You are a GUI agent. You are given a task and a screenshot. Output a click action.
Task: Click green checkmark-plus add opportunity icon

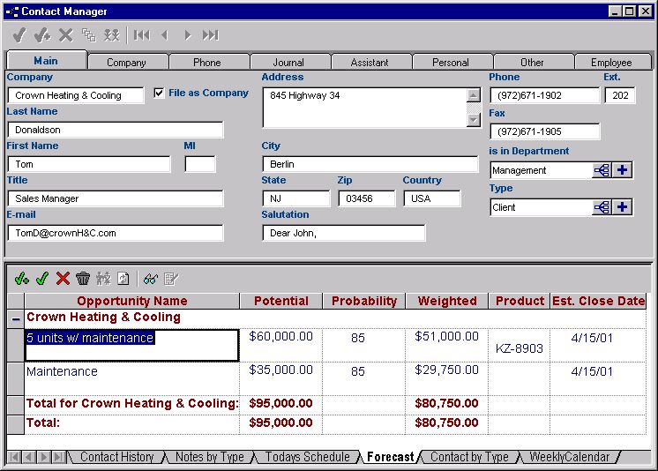click(x=22, y=279)
